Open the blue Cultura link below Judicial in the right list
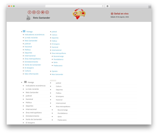158x134 pixels. click(x=54, y=35)
